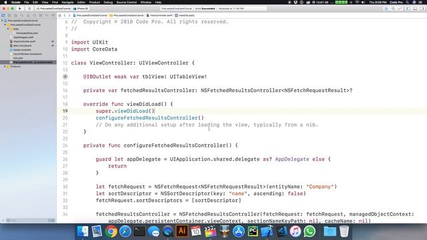The height and width of the screenshot is (240, 427).
Task: Open the Source Control menu
Action: click(127, 2)
